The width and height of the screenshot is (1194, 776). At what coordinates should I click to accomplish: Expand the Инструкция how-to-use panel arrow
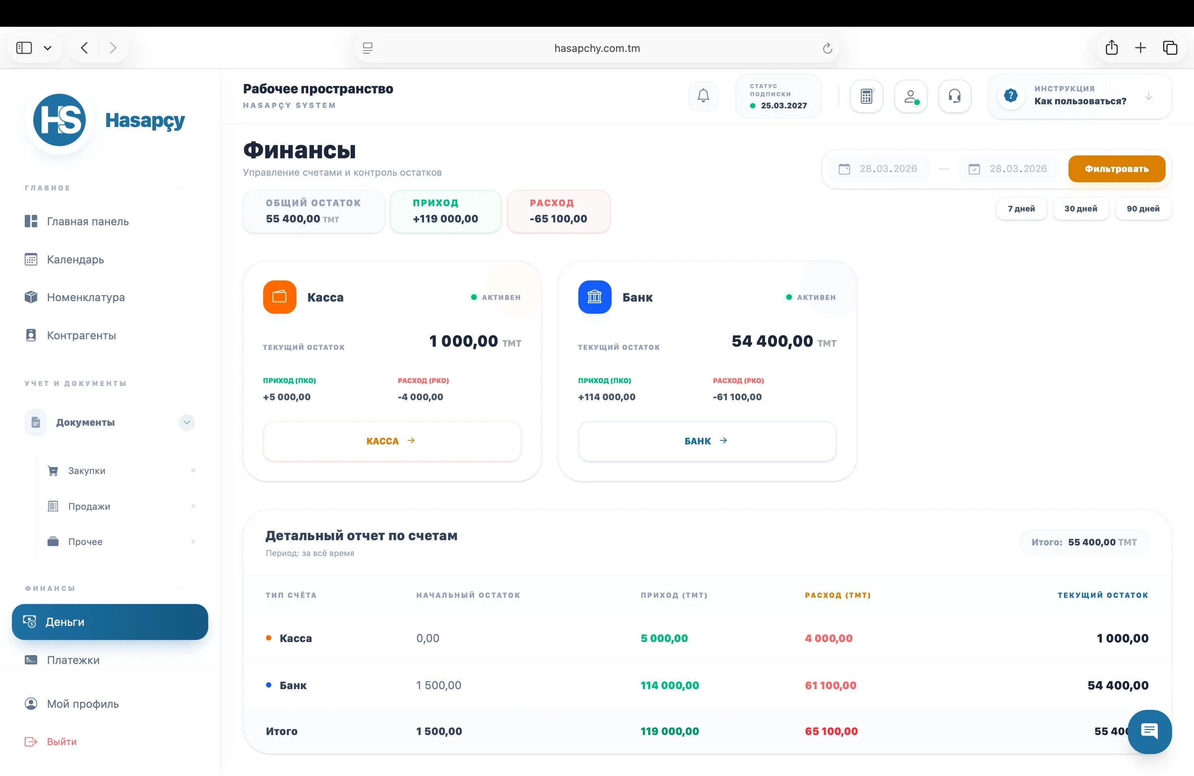1149,96
